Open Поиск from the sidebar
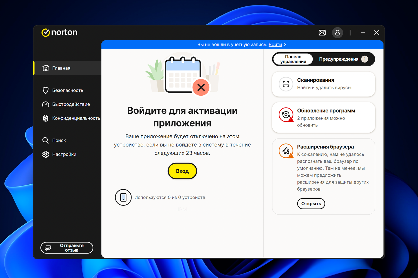418x278 pixels. (x=67, y=140)
